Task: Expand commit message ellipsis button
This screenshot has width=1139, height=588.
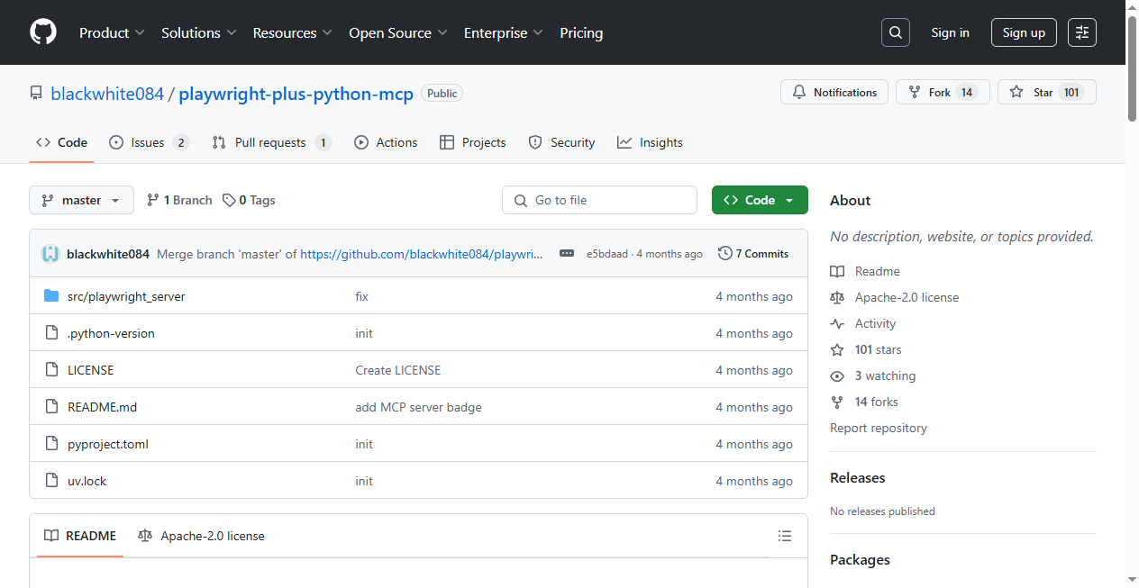Action: click(567, 254)
